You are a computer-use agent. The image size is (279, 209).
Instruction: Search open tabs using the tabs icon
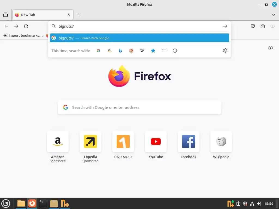click(164, 51)
